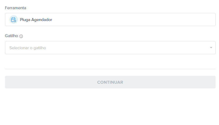
Task: Click the 'Selecionar o gatilho' placeholder text
Action: pyautogui.click(x=28, y=48)
